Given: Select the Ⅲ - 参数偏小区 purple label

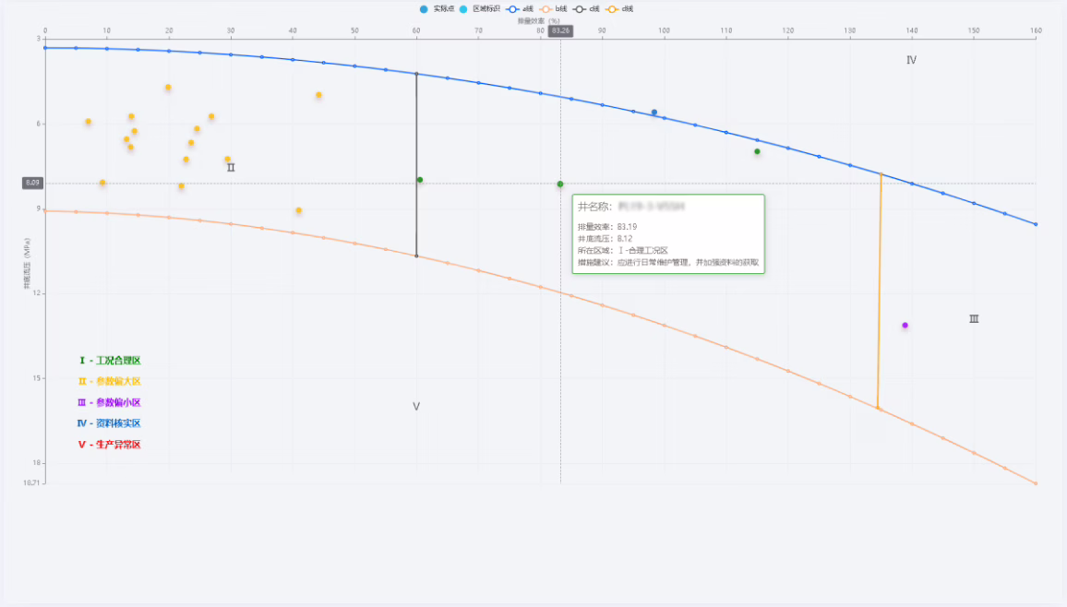Looking at the screenshot, I should click(x=110, y=403).
